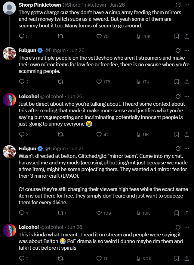Open @ShorpPinkletown profile handle
This screenshot has width=194, height=265.
[84, 5]
